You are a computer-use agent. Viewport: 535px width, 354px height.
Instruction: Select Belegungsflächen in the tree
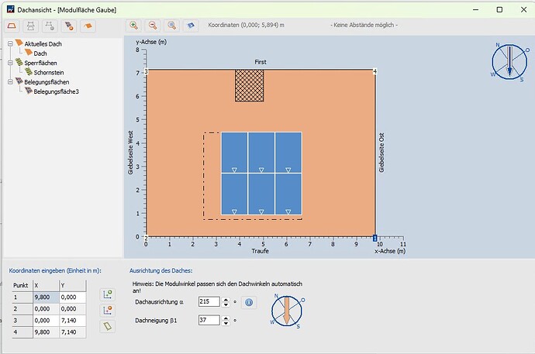[47, 82]
